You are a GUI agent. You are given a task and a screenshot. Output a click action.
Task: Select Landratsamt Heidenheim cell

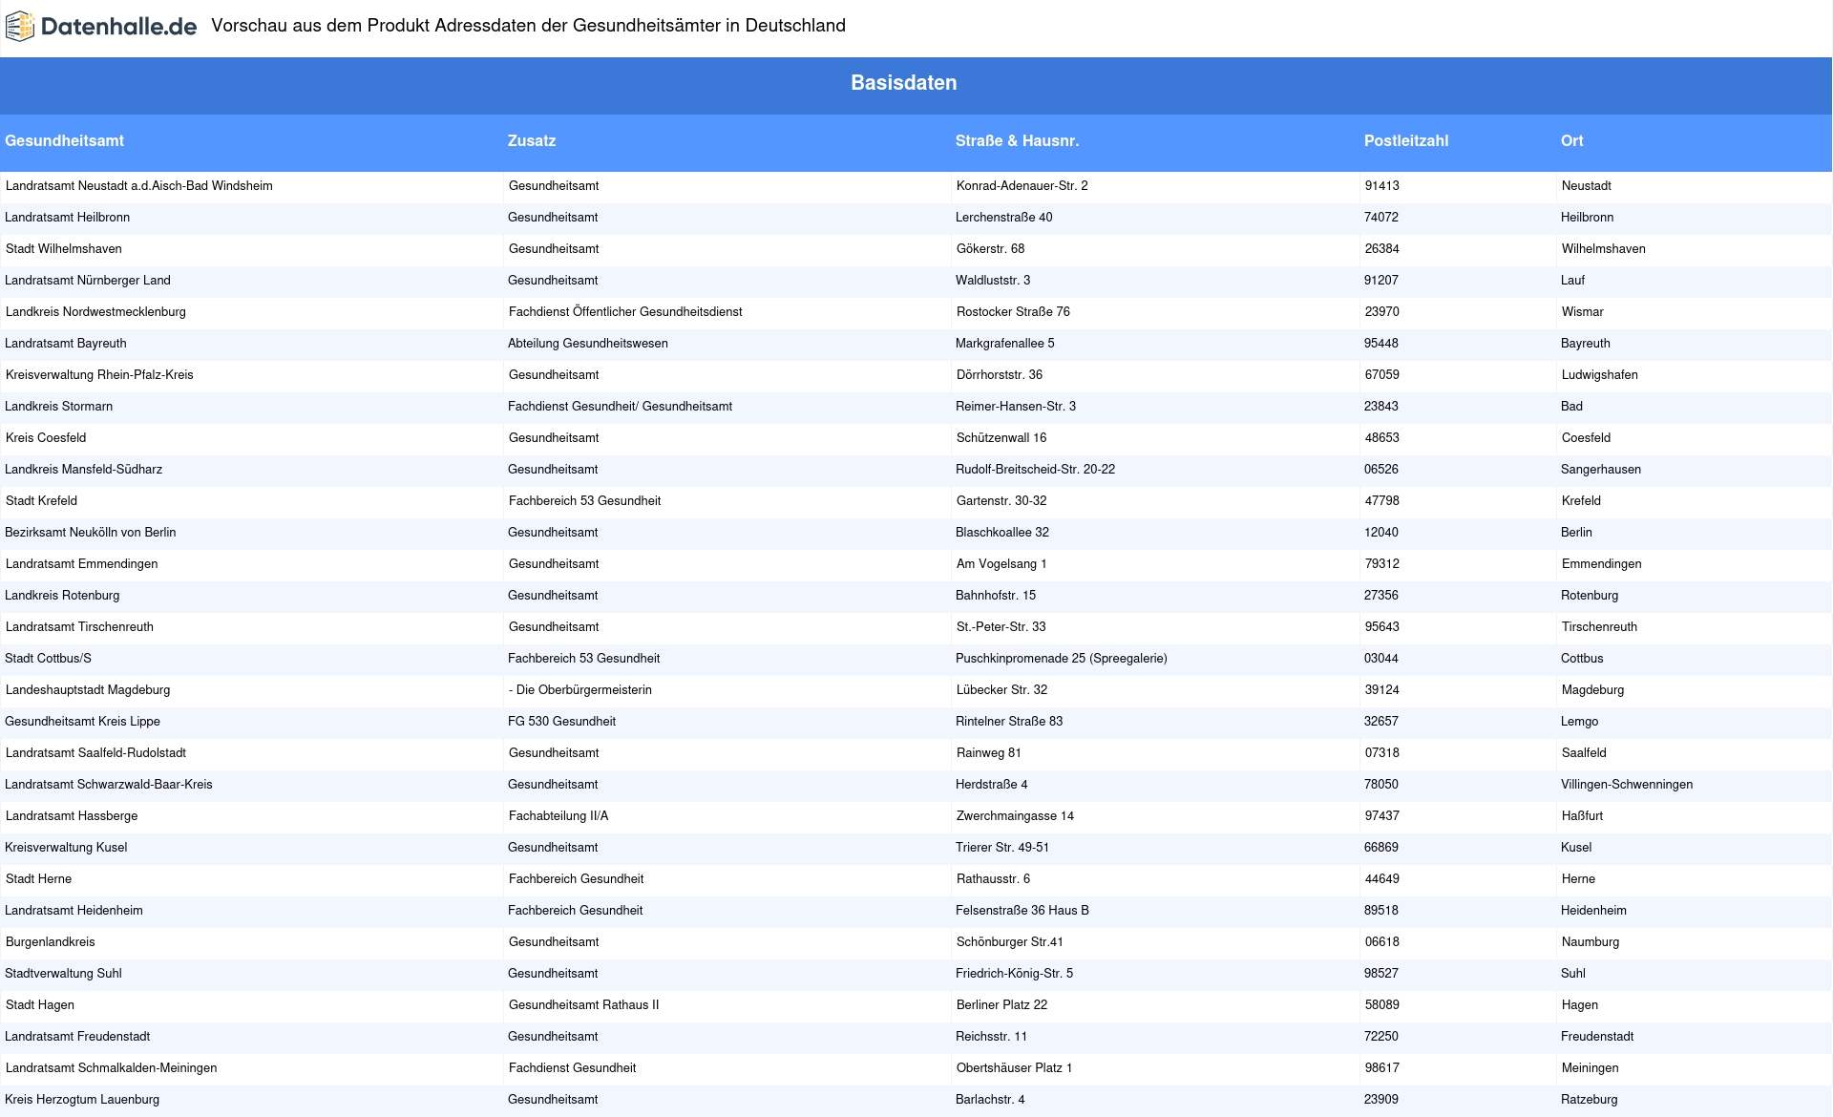74,911
